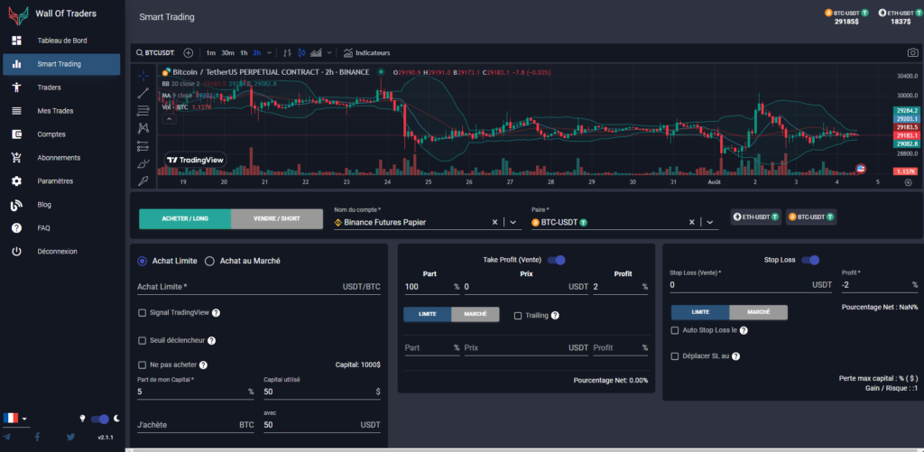Click the Twitter icon in sidebar footer
924x452 pixels.
70,437
